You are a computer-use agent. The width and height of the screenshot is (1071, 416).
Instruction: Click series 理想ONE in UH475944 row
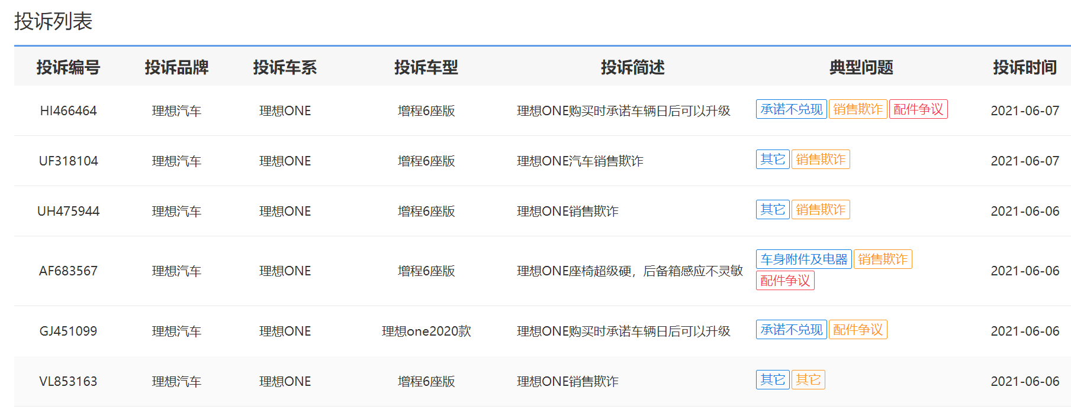coord(285,211)
